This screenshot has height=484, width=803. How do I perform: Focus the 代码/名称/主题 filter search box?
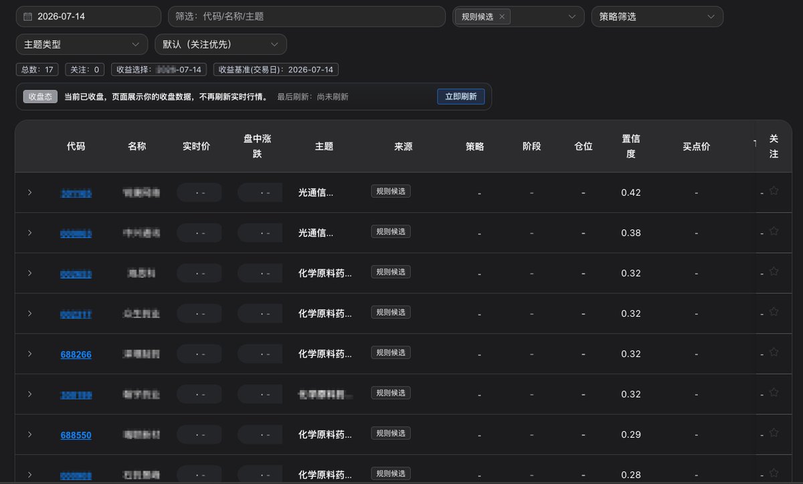306,16
